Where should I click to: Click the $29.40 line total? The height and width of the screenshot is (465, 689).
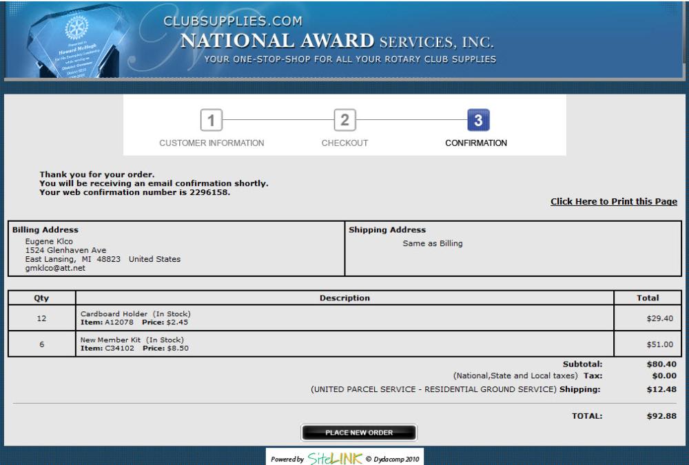[659, 318]
